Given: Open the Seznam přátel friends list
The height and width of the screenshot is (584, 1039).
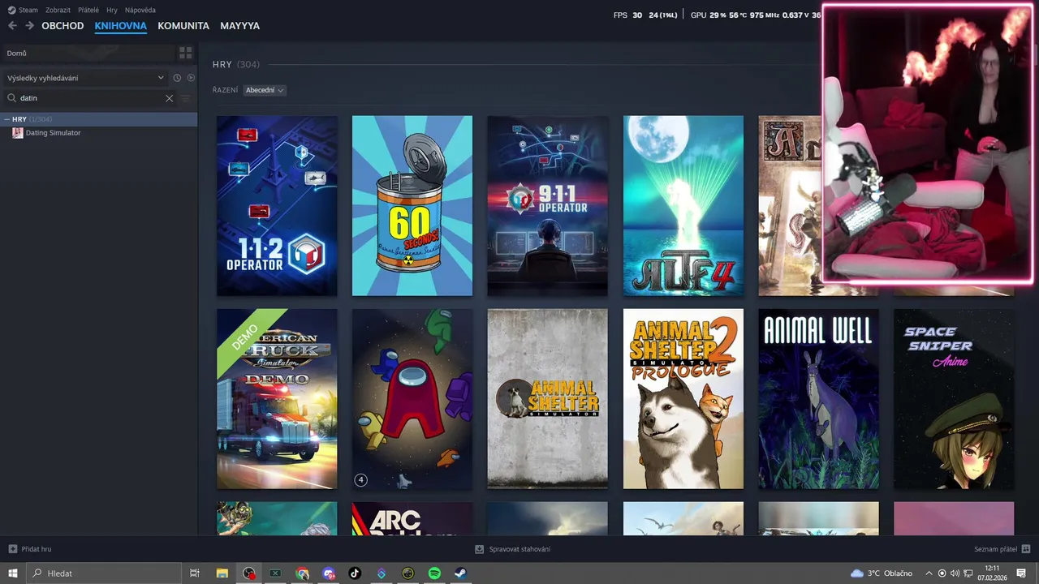Looking at the screenshot, I should point(1002,549).
